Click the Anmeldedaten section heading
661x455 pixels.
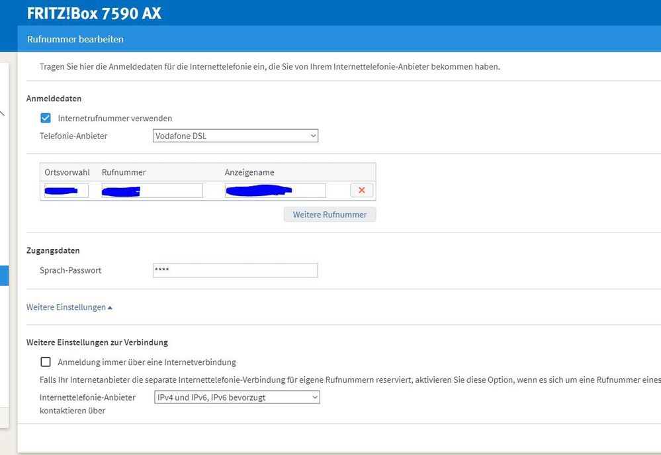pos(54,99)
